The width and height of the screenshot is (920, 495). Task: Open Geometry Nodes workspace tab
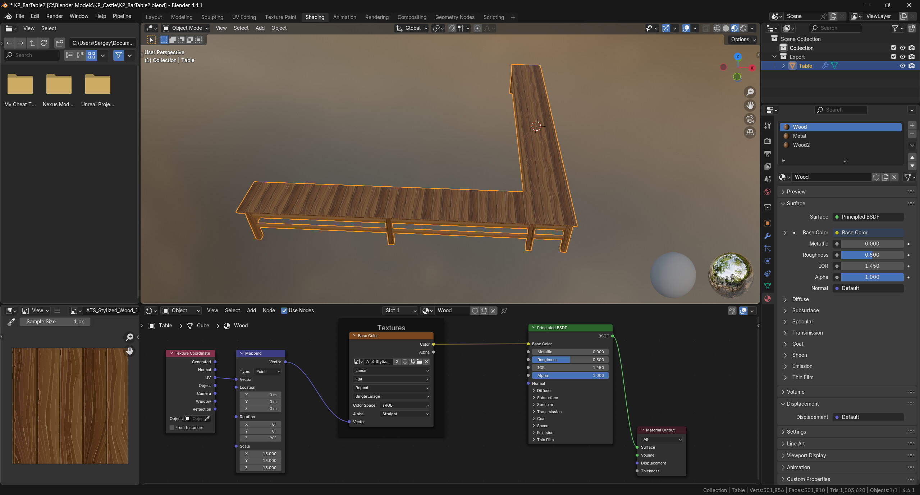pos(454,17)
